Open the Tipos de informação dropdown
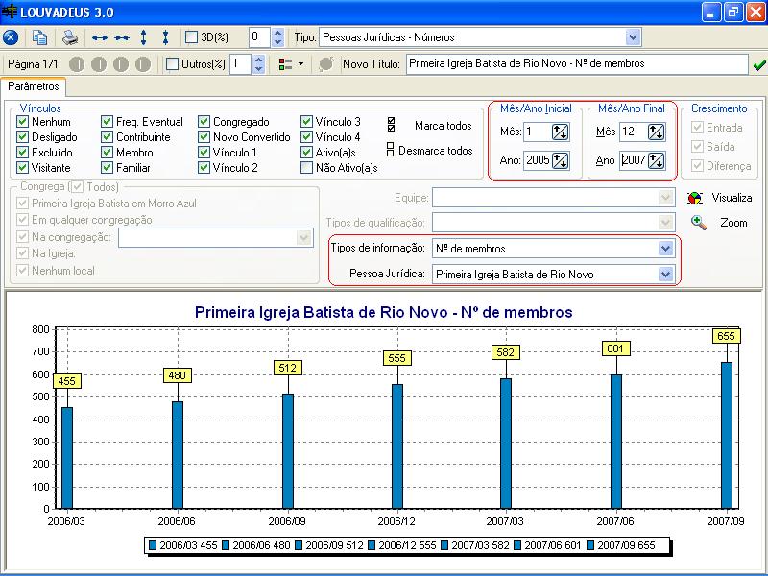 (665, 249)
